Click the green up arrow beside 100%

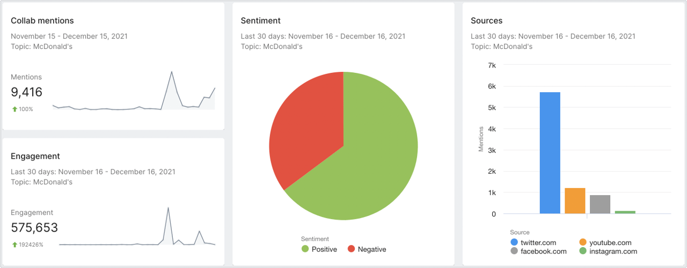pyautogui.click(x=14, y=109)
